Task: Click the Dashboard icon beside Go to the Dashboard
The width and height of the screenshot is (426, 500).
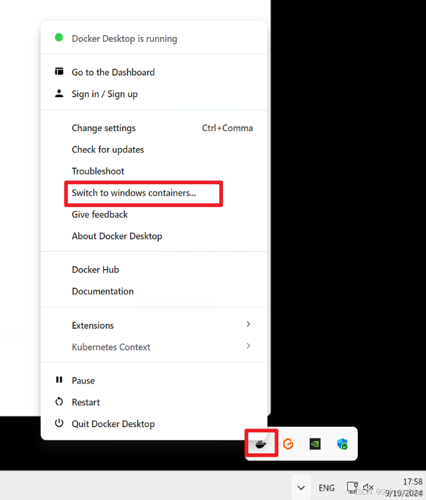Action: point(59,71)
